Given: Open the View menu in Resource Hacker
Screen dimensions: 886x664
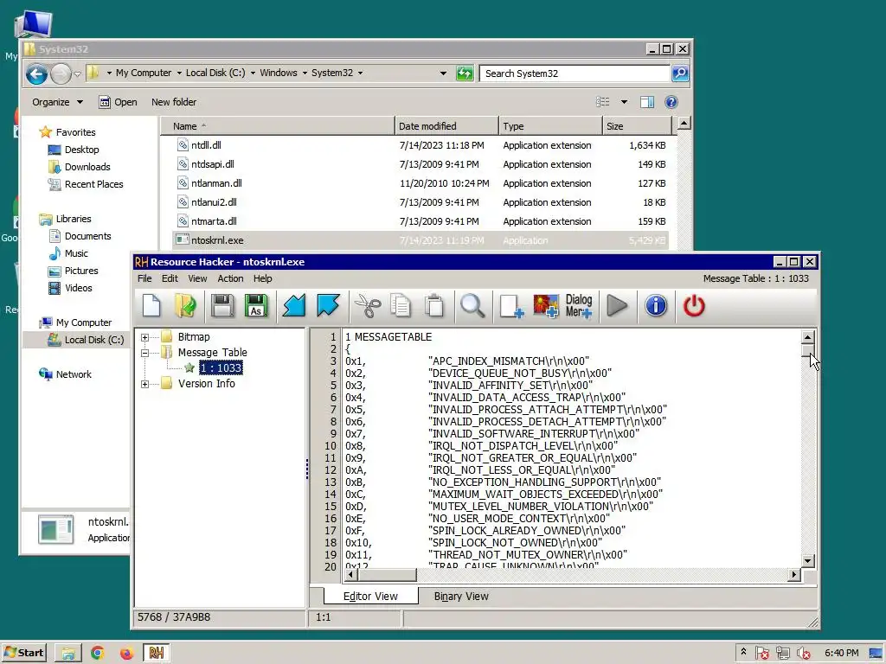Looking at the screenshot, I should (197, 278).
